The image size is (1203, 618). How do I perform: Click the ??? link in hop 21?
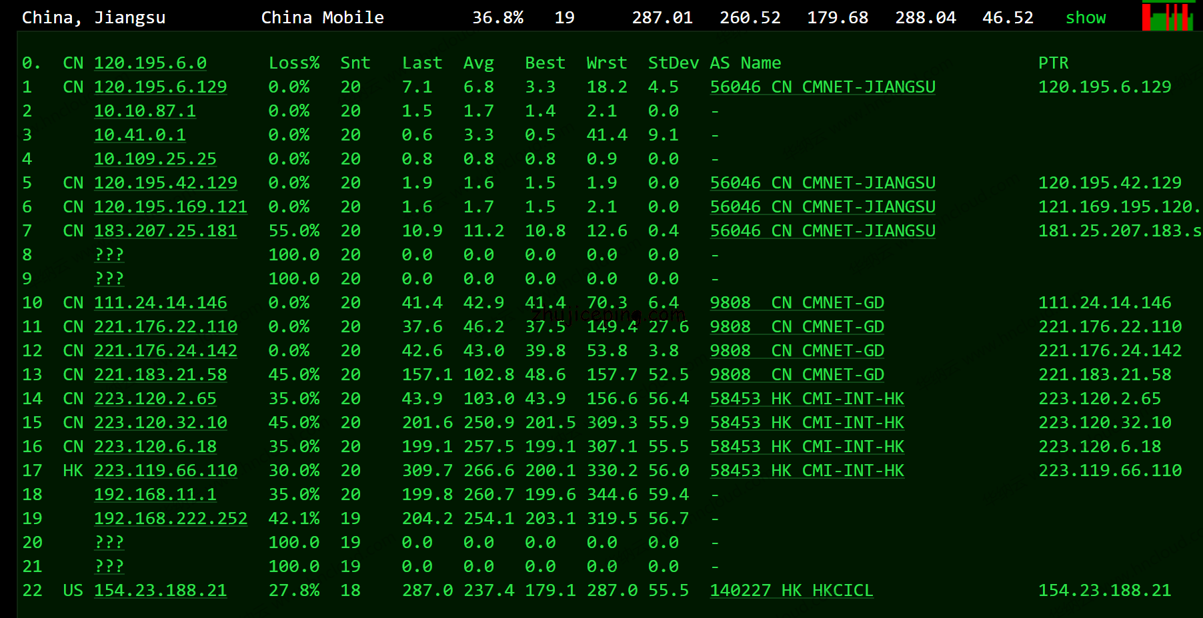[109, 567]
